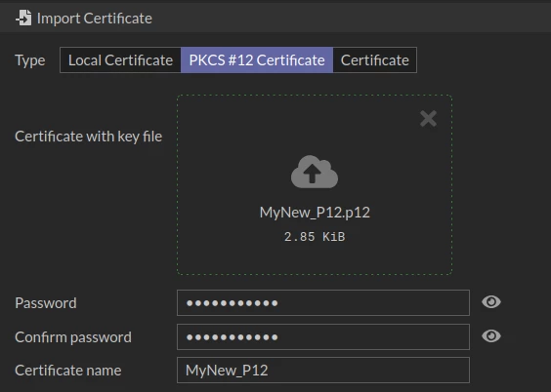The width and height of the screenshot is (551, 392).
Task: Focus the Confirm password input field
Action: tap(323, 337)
